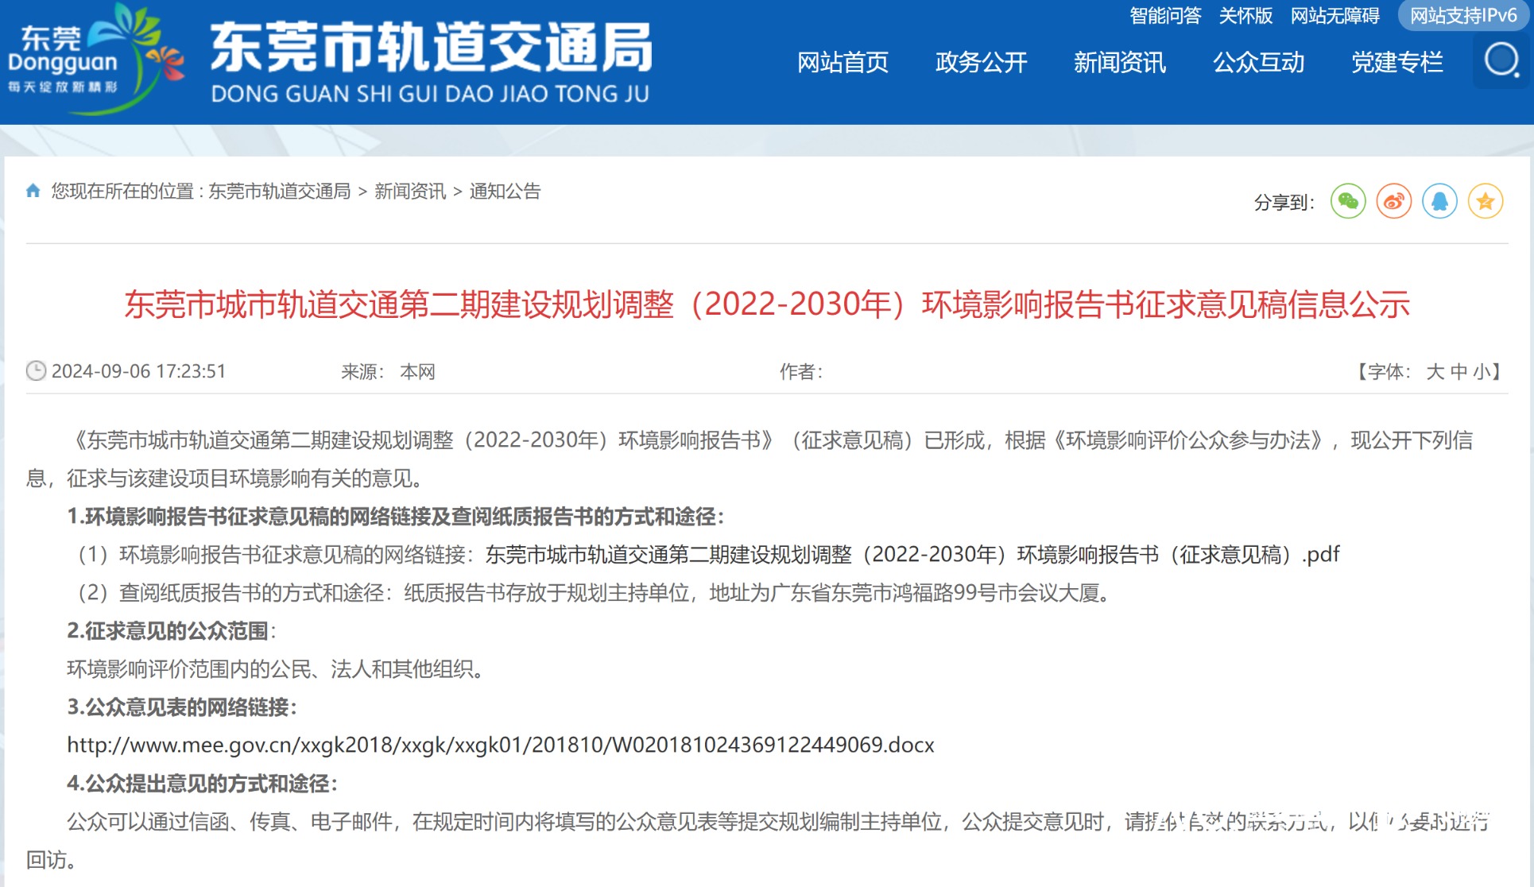
Task: Go to 网站首页 in the navigation
Action: pos(843,62)
